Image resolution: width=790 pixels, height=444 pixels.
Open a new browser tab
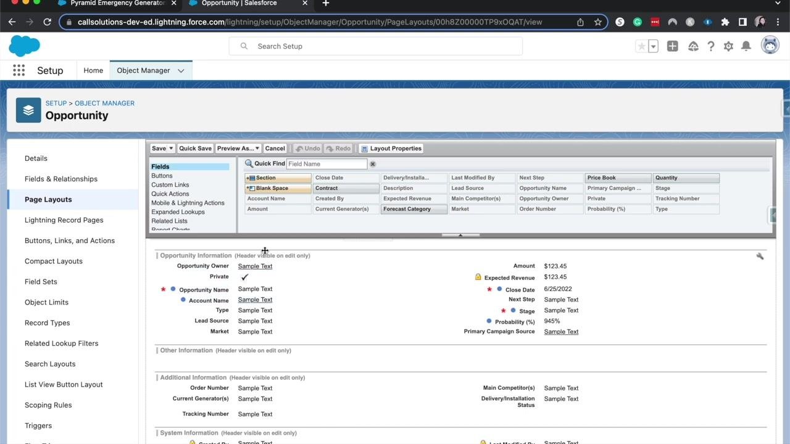pyautogui.click(x=326, y=4)
